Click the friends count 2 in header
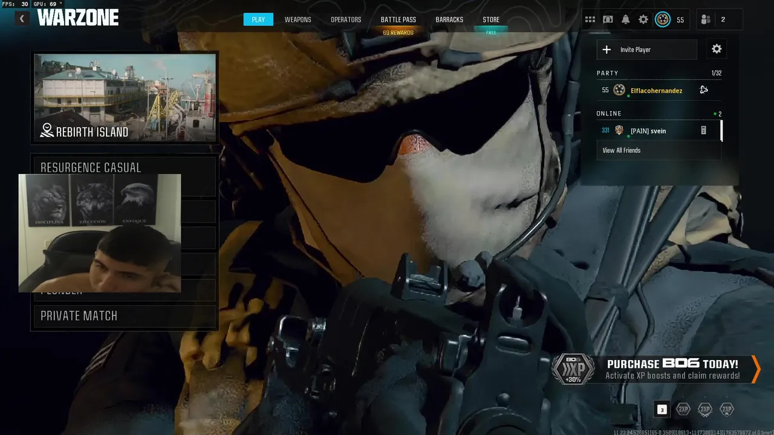774x435 pixels. point(723,20)
